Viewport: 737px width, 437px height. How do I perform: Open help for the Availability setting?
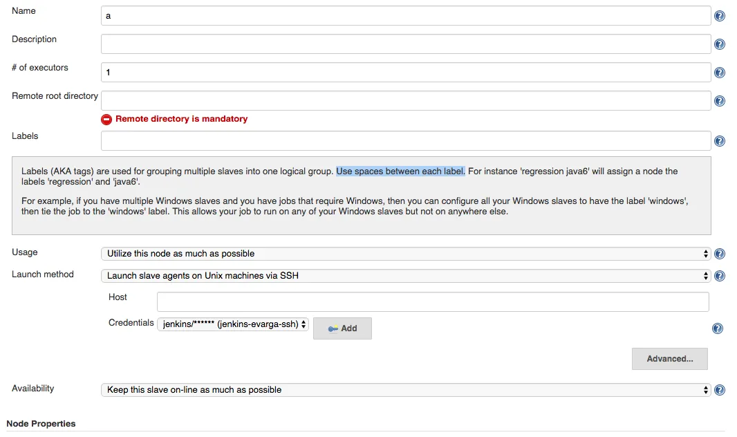point(719,390)
